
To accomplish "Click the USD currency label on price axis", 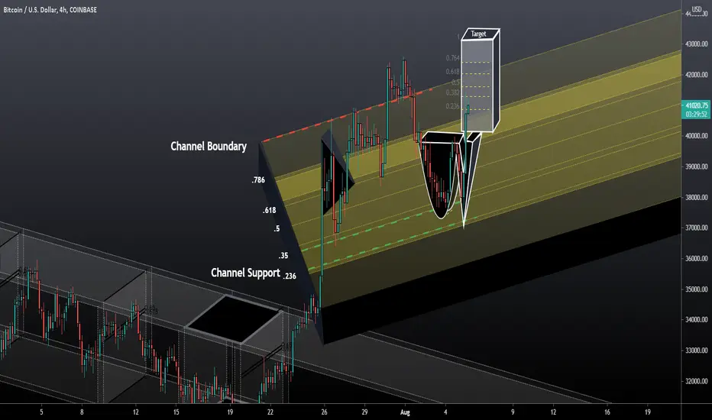I will click(697, 9).
